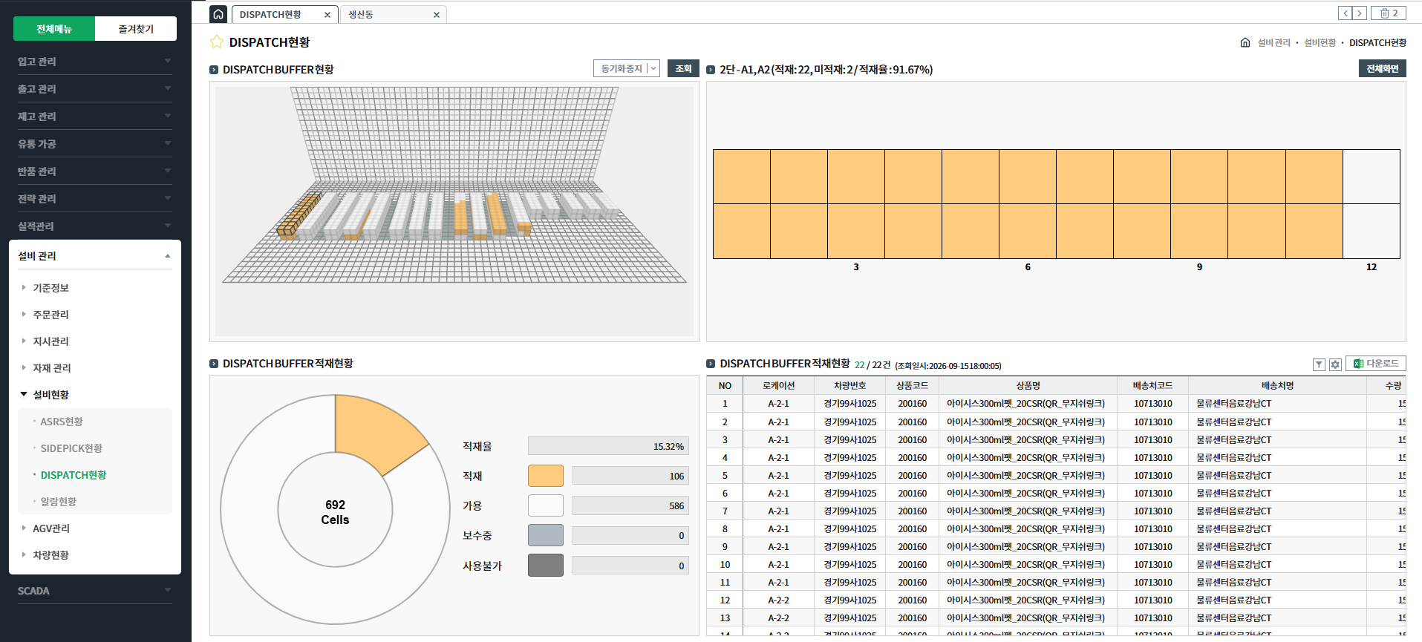Move to previous tab with left arrow
Image resolution: width=1422 pixels, height=642 pixels.
tap(1346, 13)
